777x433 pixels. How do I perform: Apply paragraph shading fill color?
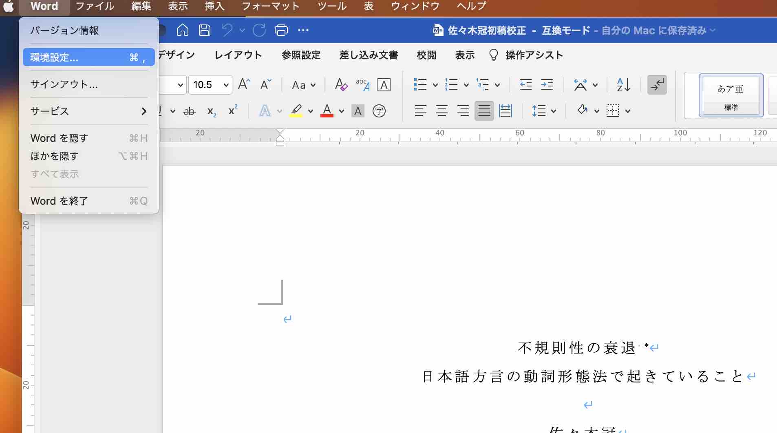582,110
